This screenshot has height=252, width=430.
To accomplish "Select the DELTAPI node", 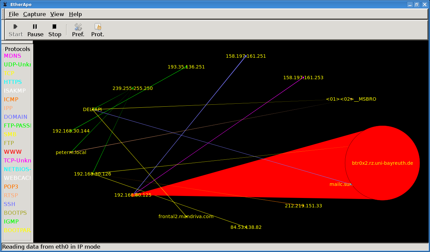I will tap(92, 109).
